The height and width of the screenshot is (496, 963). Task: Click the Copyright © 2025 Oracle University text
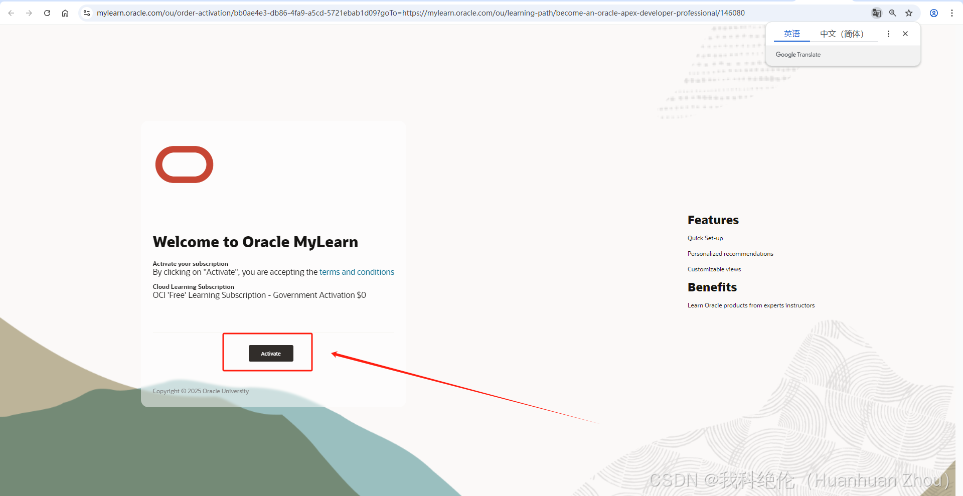(x=201, y=391)
